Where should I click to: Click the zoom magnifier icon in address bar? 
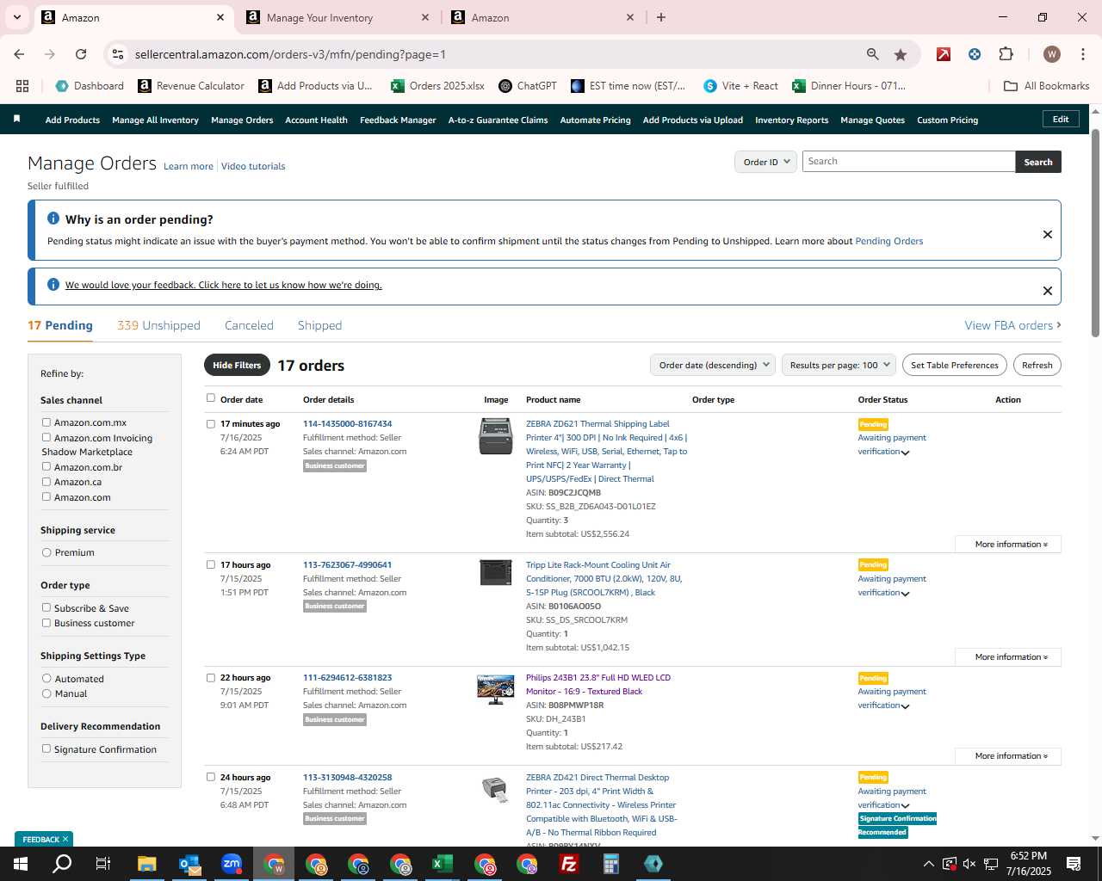873,54
